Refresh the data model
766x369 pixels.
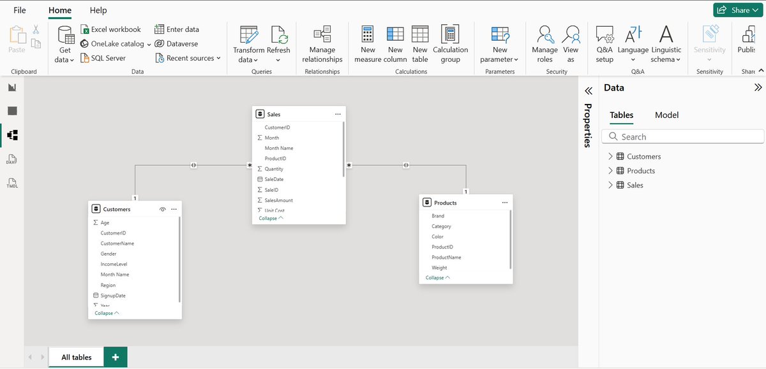(278, 43)
